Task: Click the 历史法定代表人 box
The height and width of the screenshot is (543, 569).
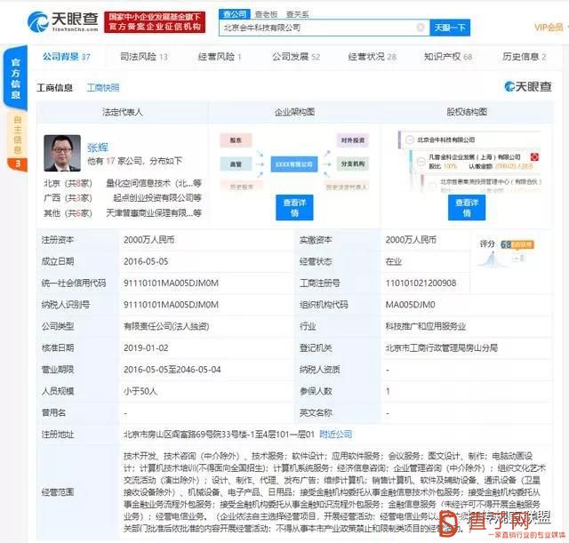Action: [347, 188]
